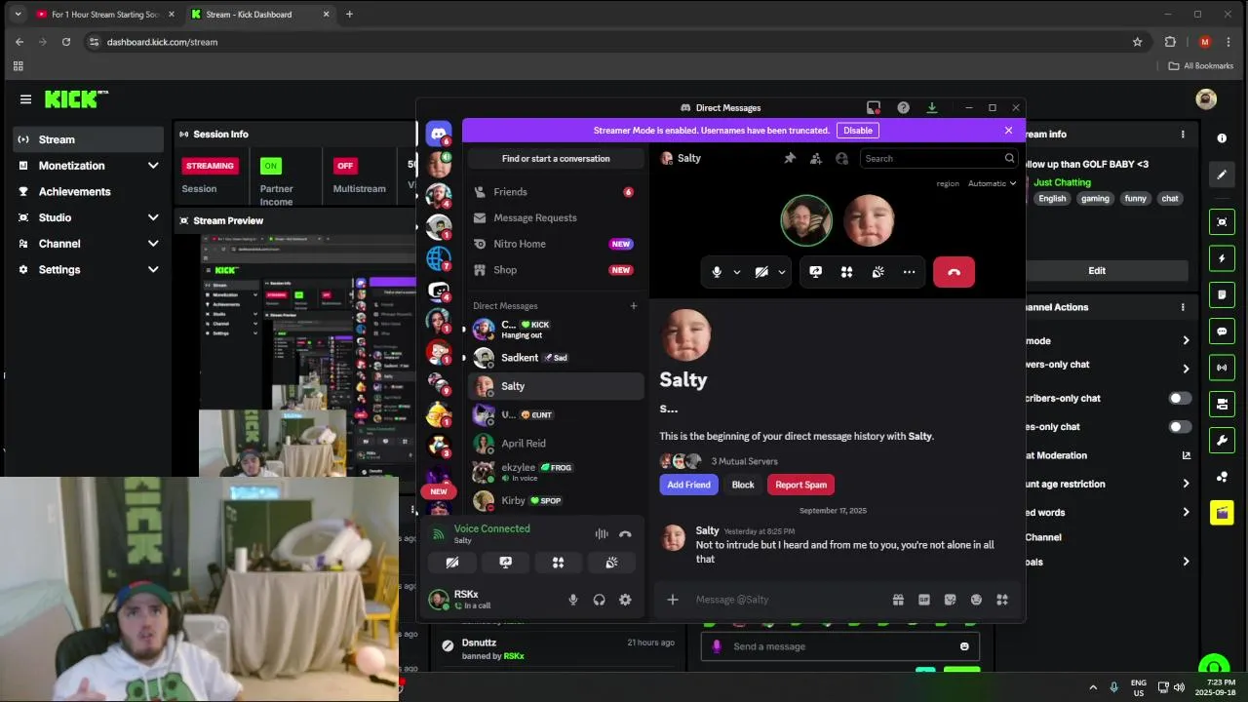Disable Streamer Mode
The width and height of the screenshot is (1248, 702).
[x=858, y=131]
